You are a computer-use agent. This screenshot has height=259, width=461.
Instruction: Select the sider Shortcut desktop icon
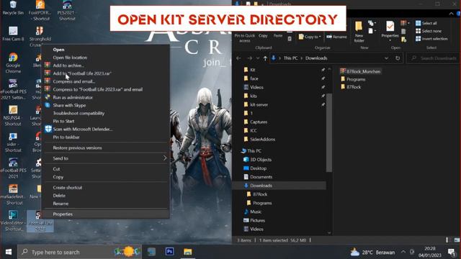coord(13,142)
